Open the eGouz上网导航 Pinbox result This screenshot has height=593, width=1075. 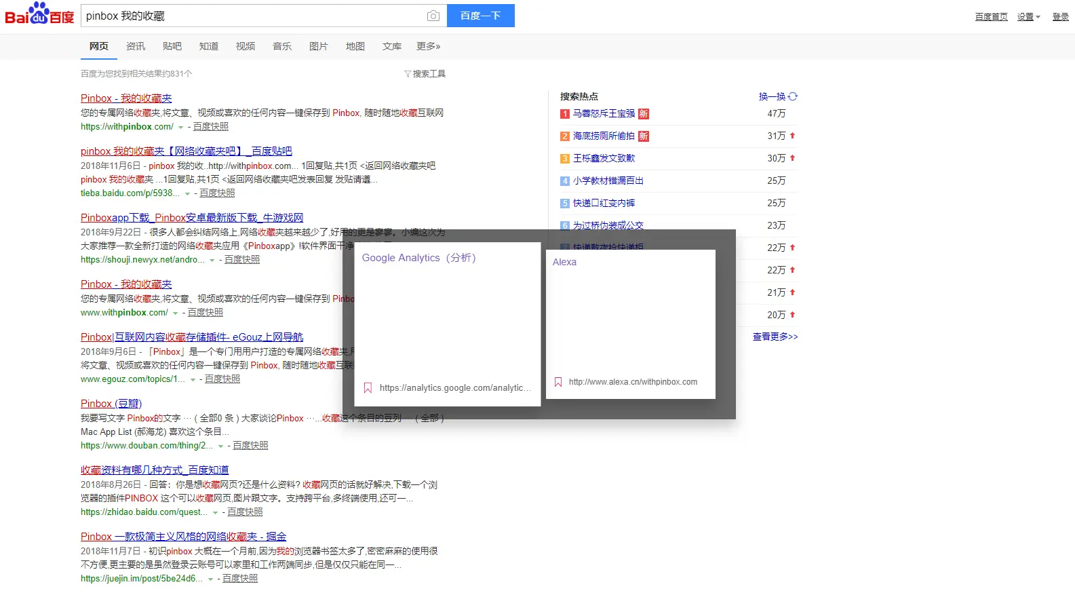[x=192, y=337]
